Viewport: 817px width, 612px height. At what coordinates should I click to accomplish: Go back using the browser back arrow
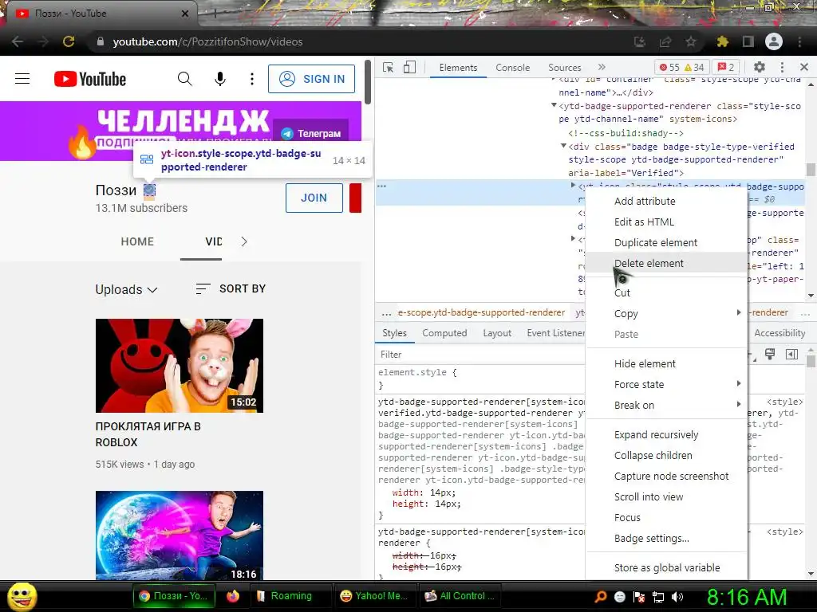18,41
